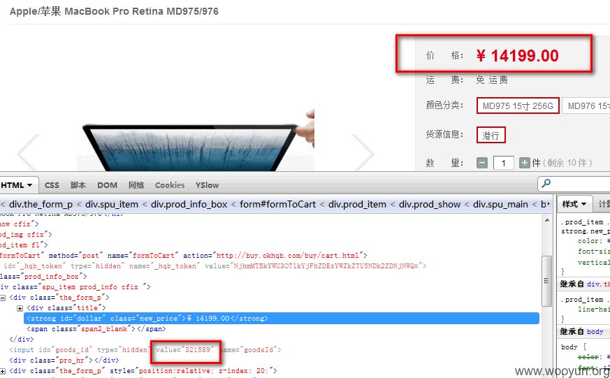Select 港行 source option
The width and height of the screenshot is (610, 378).
(491, 136)
